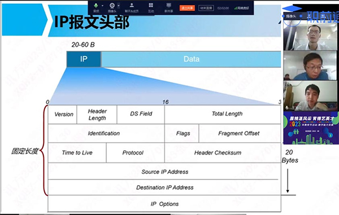
Task: Click the IP Options row
Action: [164, 204]
